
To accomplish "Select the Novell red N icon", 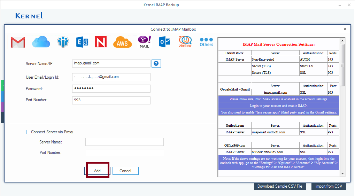I will [x=101, y=42].
